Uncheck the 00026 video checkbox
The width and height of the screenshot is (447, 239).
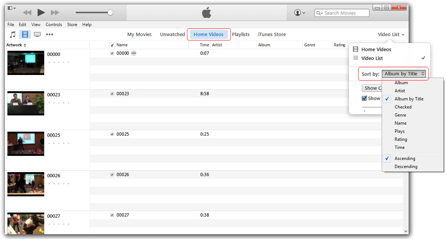coord(112,175)
